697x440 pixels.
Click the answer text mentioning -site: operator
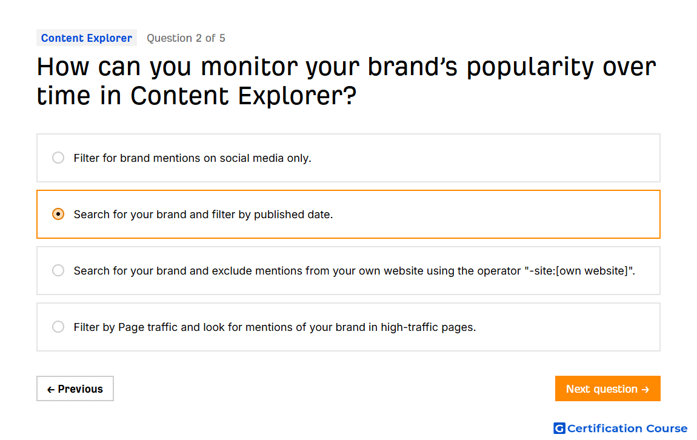pos(355,271)
